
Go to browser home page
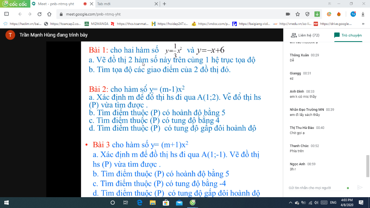click(49, 14)
